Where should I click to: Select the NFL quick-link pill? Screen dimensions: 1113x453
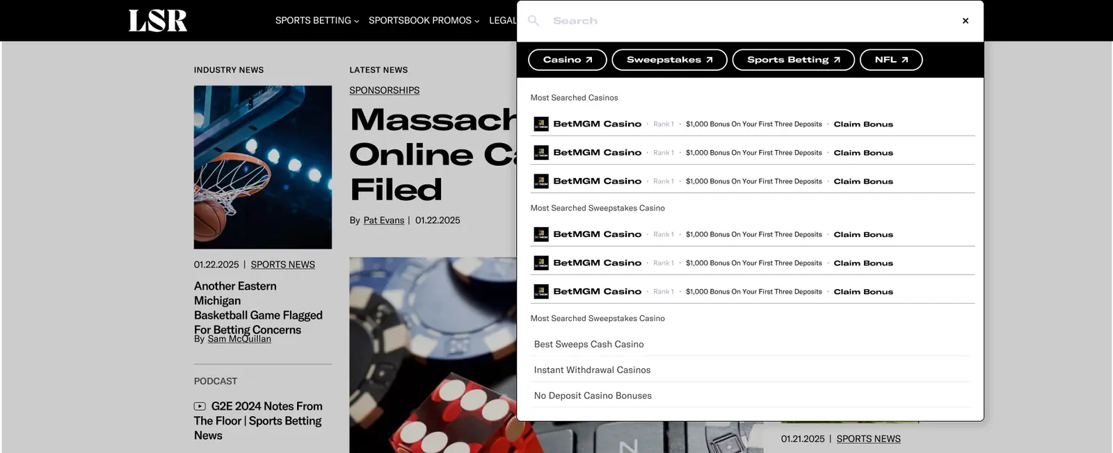pyautogui.click(x=891, y=60)
